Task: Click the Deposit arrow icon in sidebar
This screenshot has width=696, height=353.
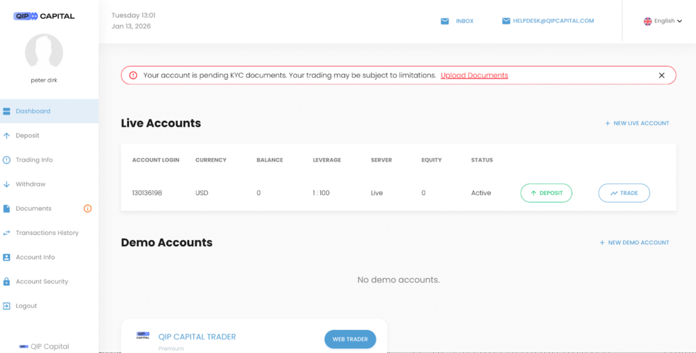Action: tap(7, 136)
